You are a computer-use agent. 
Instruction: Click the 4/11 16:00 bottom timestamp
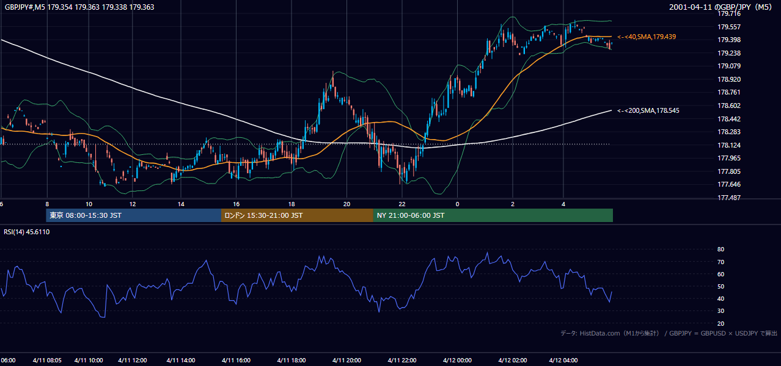236,360
